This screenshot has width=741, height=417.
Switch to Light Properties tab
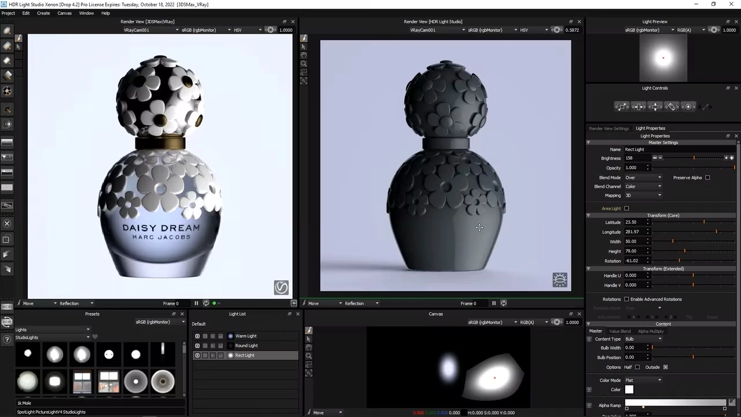pos(651,129)
